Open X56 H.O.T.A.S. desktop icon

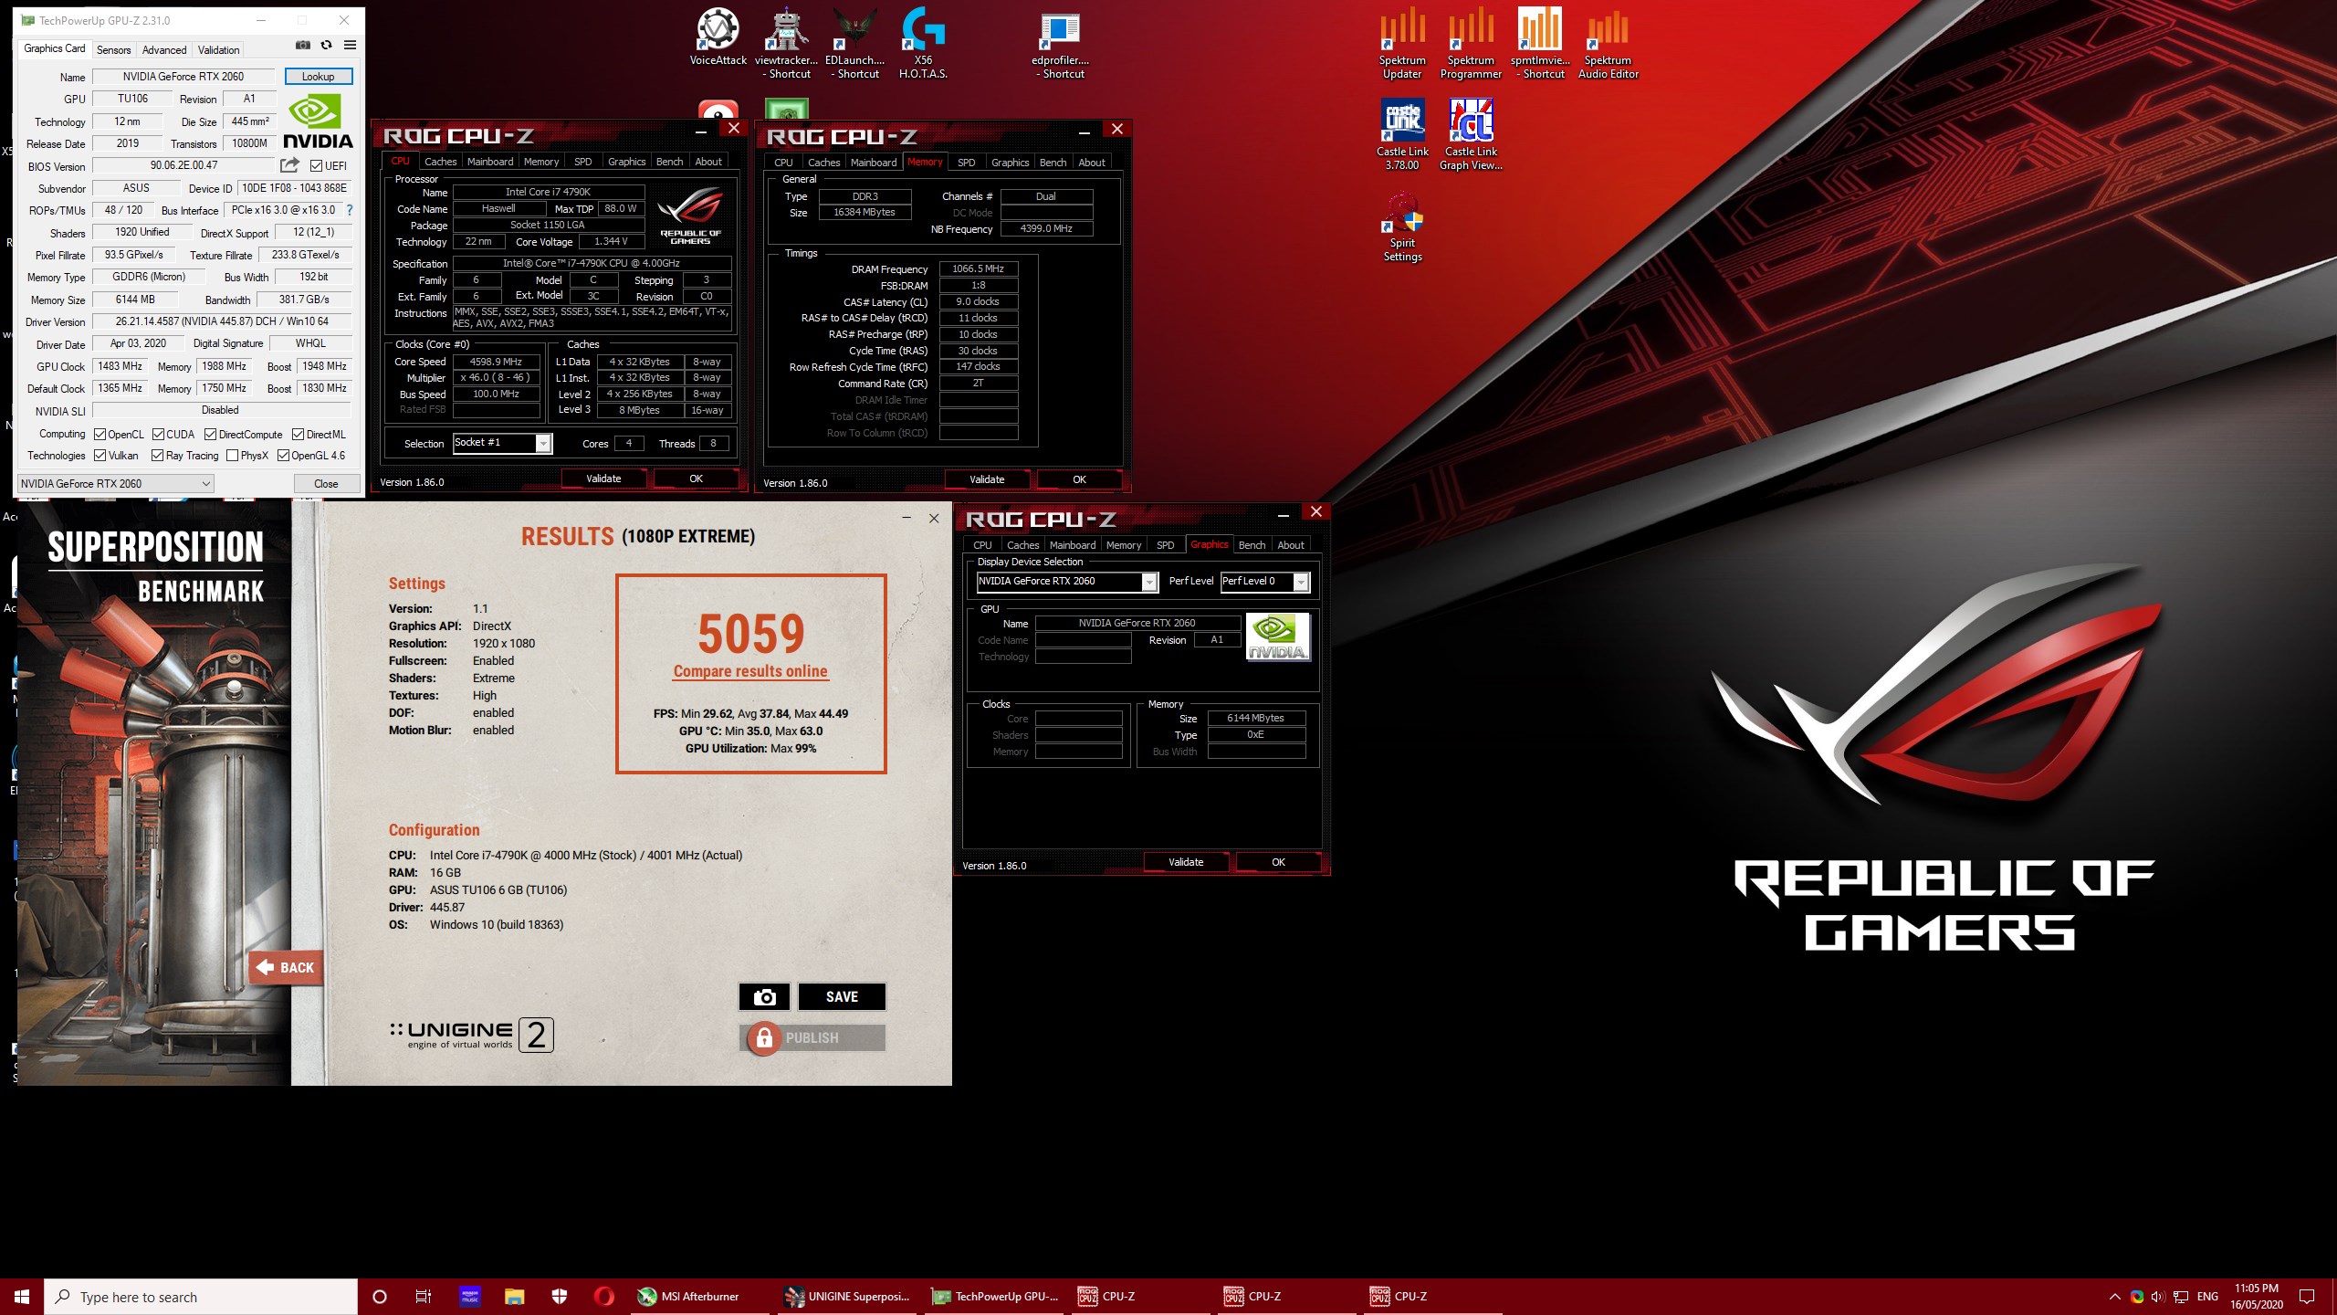pos(923,44)
